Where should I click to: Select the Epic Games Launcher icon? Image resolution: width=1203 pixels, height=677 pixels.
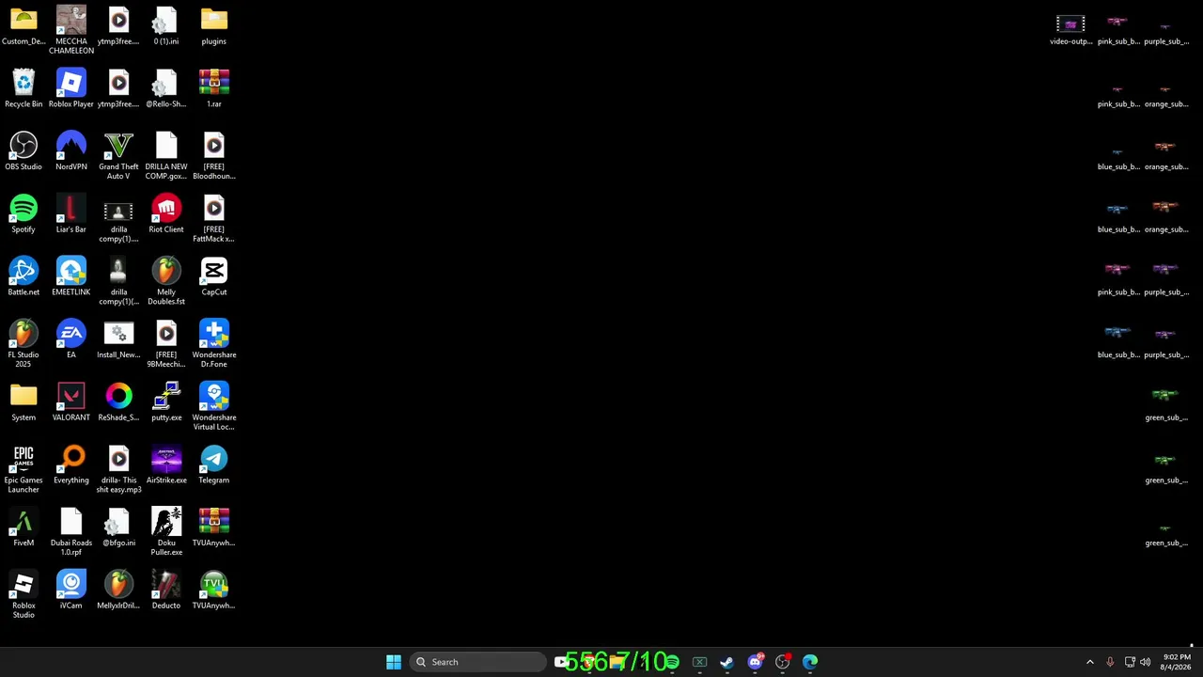pyautogui.click(x=23, y=469)
